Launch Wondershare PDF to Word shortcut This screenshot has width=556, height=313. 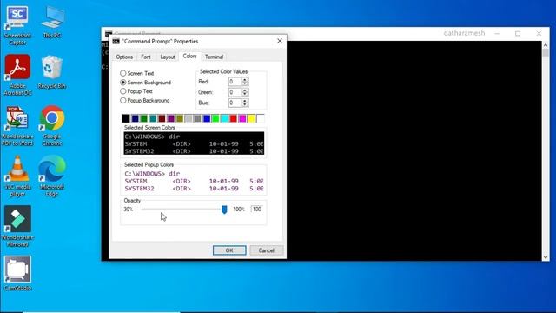point(17,126)
